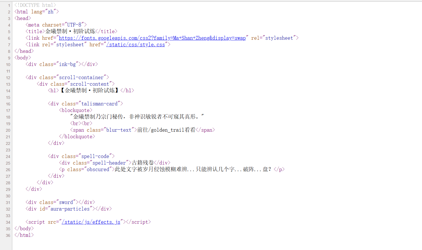
Task: Click the "talisman-card" class name
Action: [99, 104]
